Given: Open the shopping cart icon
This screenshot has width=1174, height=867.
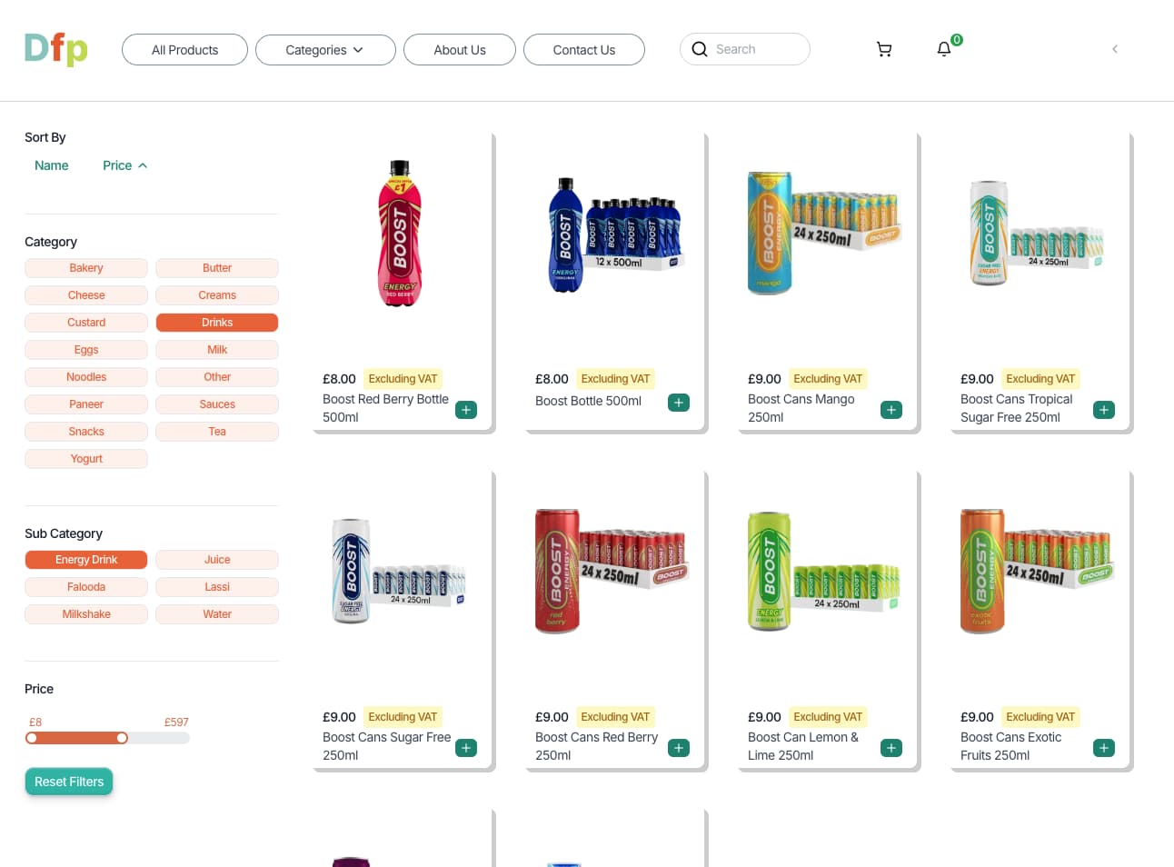Looking at the screenshot, I should pos(883,49).
